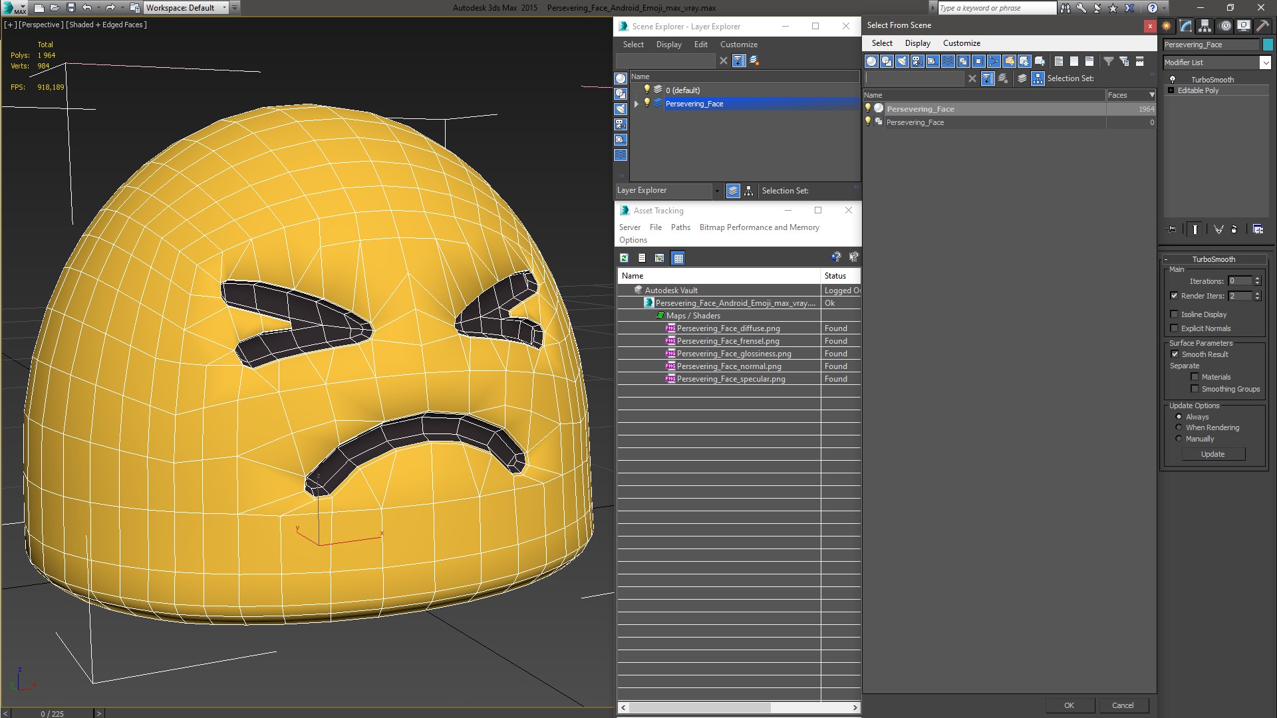1277x718 pixels.
Task: Toggle Display Lights filter in Scene Explorer sidebar
Action: [621, 109]
